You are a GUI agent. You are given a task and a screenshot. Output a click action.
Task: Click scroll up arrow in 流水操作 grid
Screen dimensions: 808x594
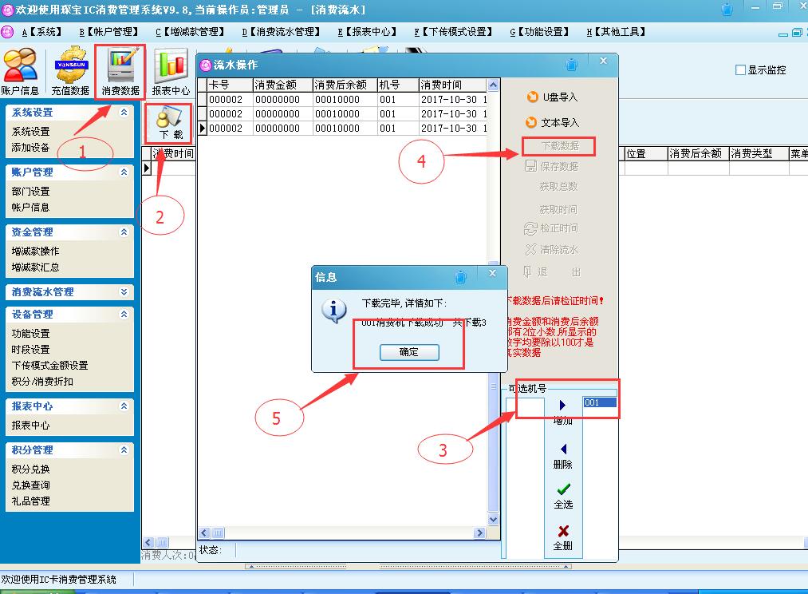[493, 85]
